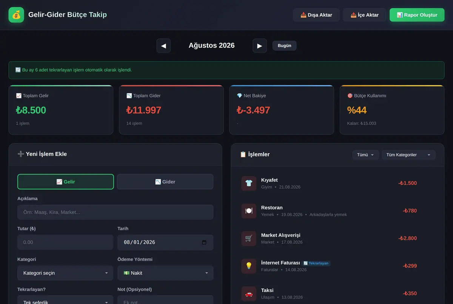Click the Taksi amount -₺350
Image resolution: width=453 pixels, height=304 pixels.
pos(410,293)
